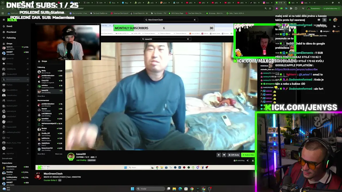Open the YouTube Video Do... bookmark

pos(194,13)
